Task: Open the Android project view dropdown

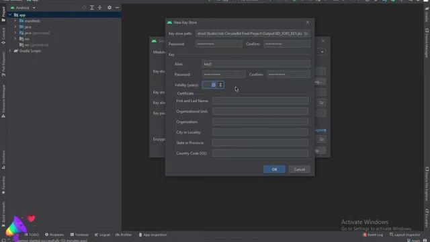Action: (x=23, y=7)
